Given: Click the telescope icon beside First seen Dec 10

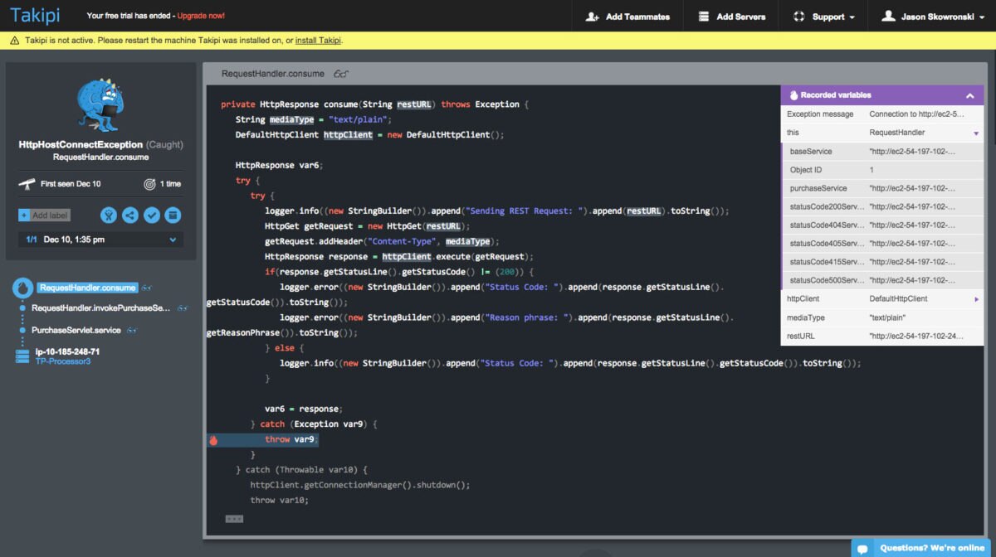Looking at the screenshot, I should coord(27,184).
